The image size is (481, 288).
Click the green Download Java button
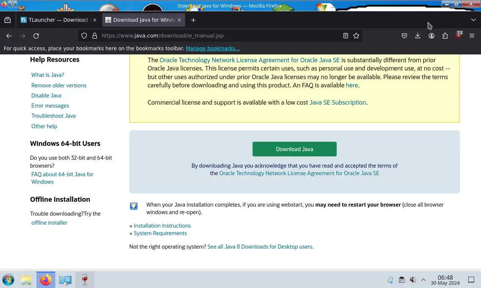295,149
